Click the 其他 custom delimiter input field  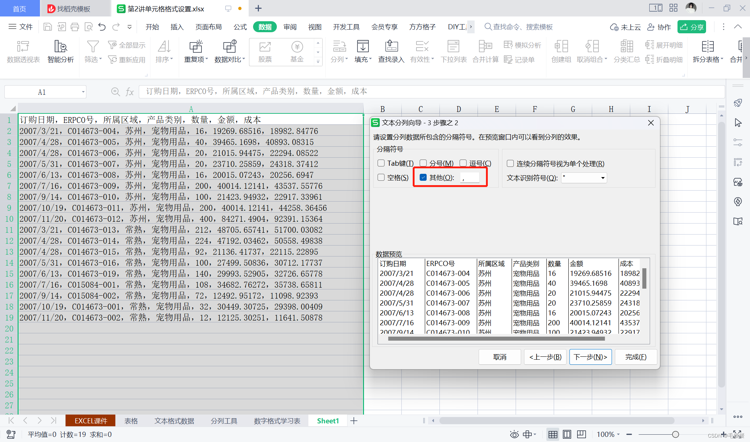(x=470, y=178)
